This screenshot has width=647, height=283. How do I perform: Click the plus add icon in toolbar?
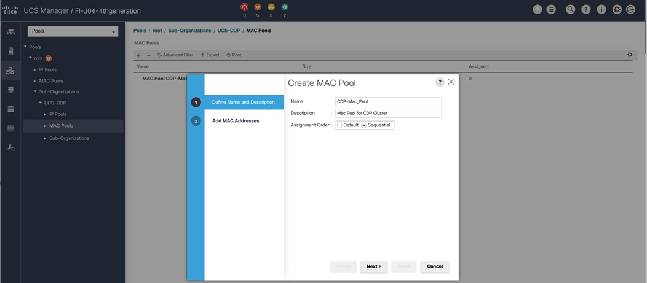click(x=138, y=55)
